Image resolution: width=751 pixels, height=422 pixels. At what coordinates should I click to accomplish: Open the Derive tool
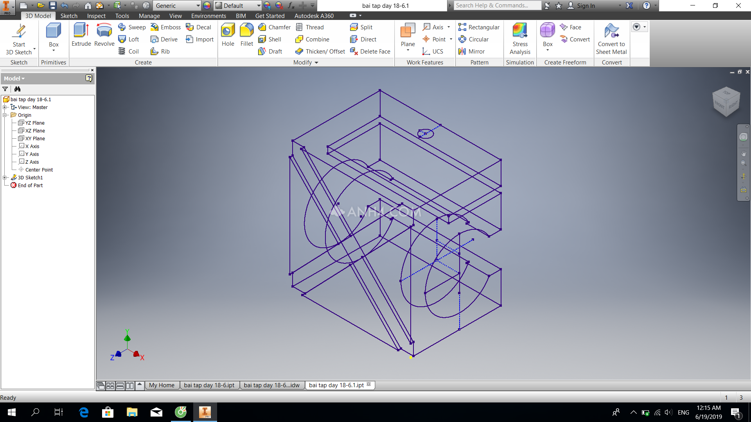tap(164, 39)
